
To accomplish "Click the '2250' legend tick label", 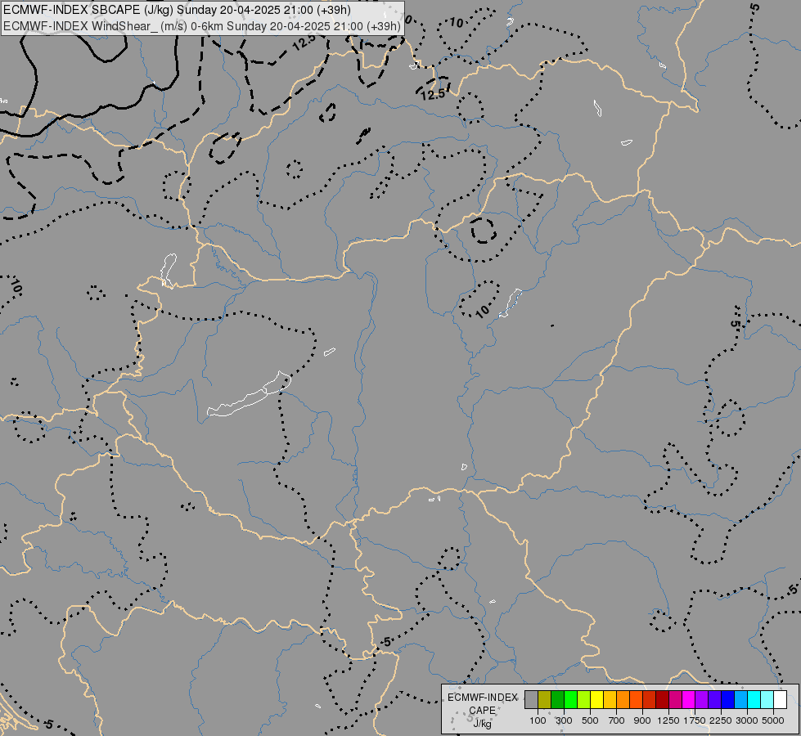I will (721, 720).
